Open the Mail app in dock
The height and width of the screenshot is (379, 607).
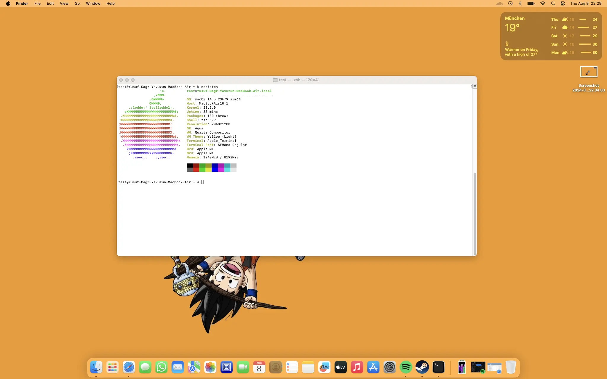click(178, 367)
